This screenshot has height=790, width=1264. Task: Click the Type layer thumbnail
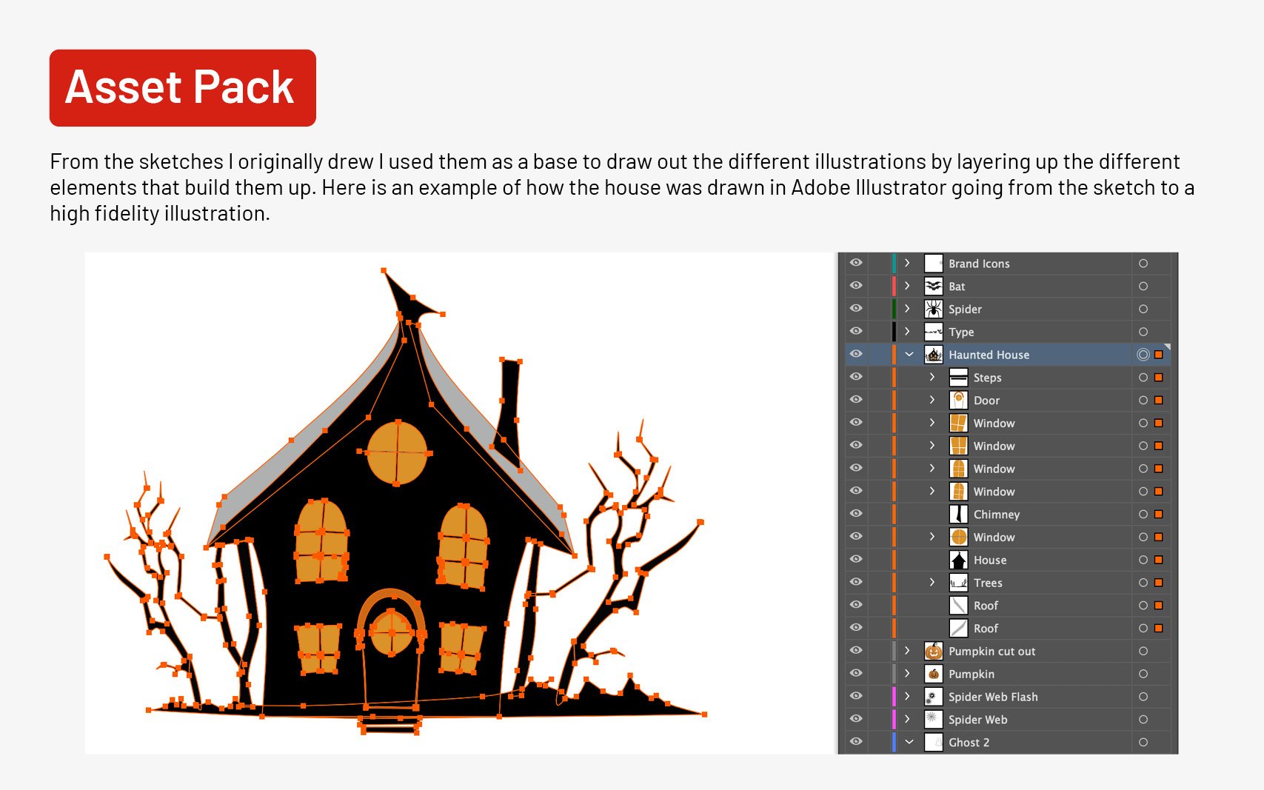933,332
